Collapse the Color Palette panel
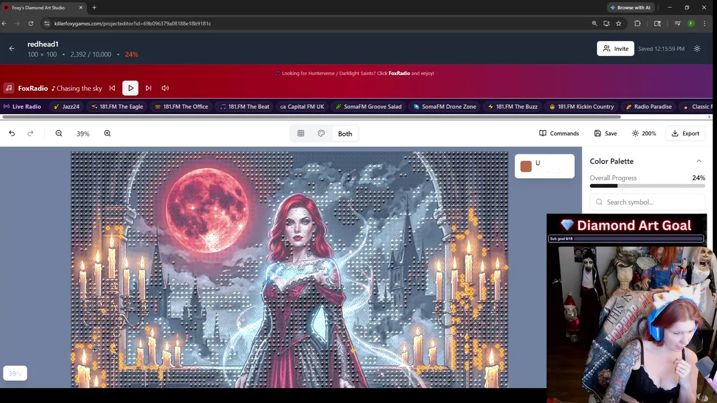The image size is (717, 403). coord(699,161)
